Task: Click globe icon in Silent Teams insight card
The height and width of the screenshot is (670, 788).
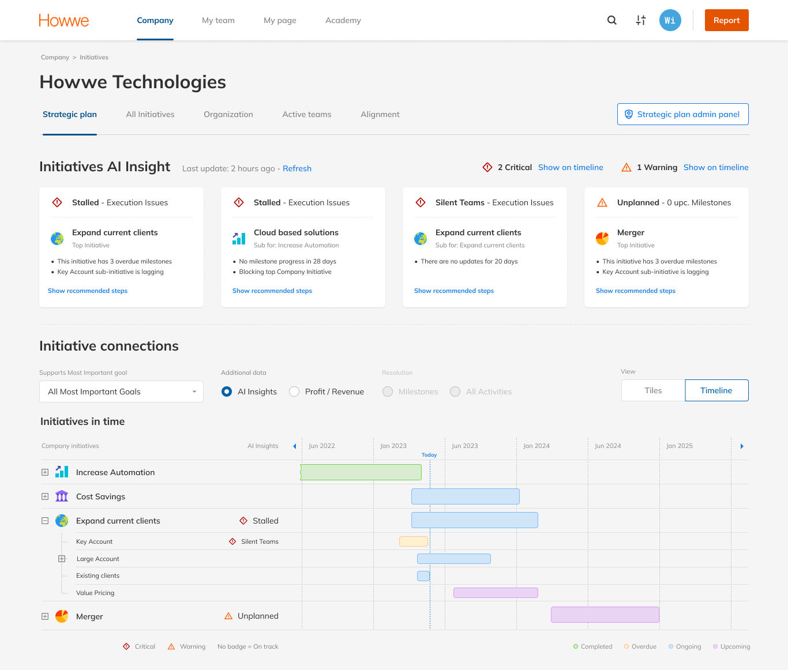Action: click(x=421, y=238)
